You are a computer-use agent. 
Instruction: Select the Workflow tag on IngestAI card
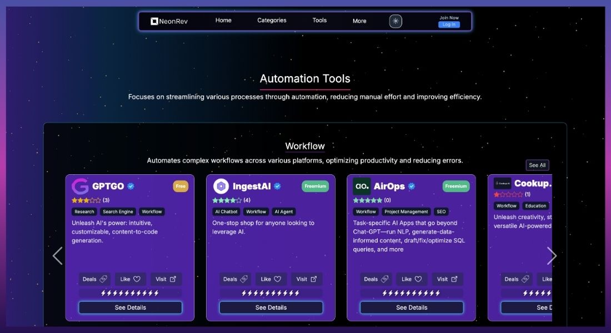256,211
